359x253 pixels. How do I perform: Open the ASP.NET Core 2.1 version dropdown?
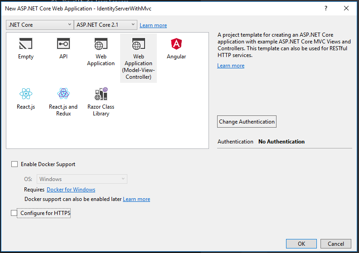(x=106, y=25)
